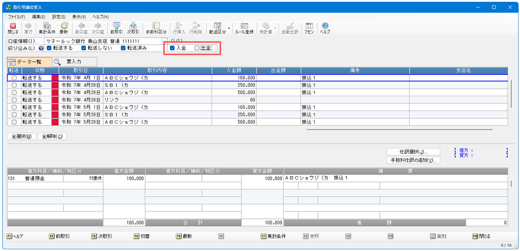Enable the 出金 checkbox
The image size is (520, 251).
197,48
